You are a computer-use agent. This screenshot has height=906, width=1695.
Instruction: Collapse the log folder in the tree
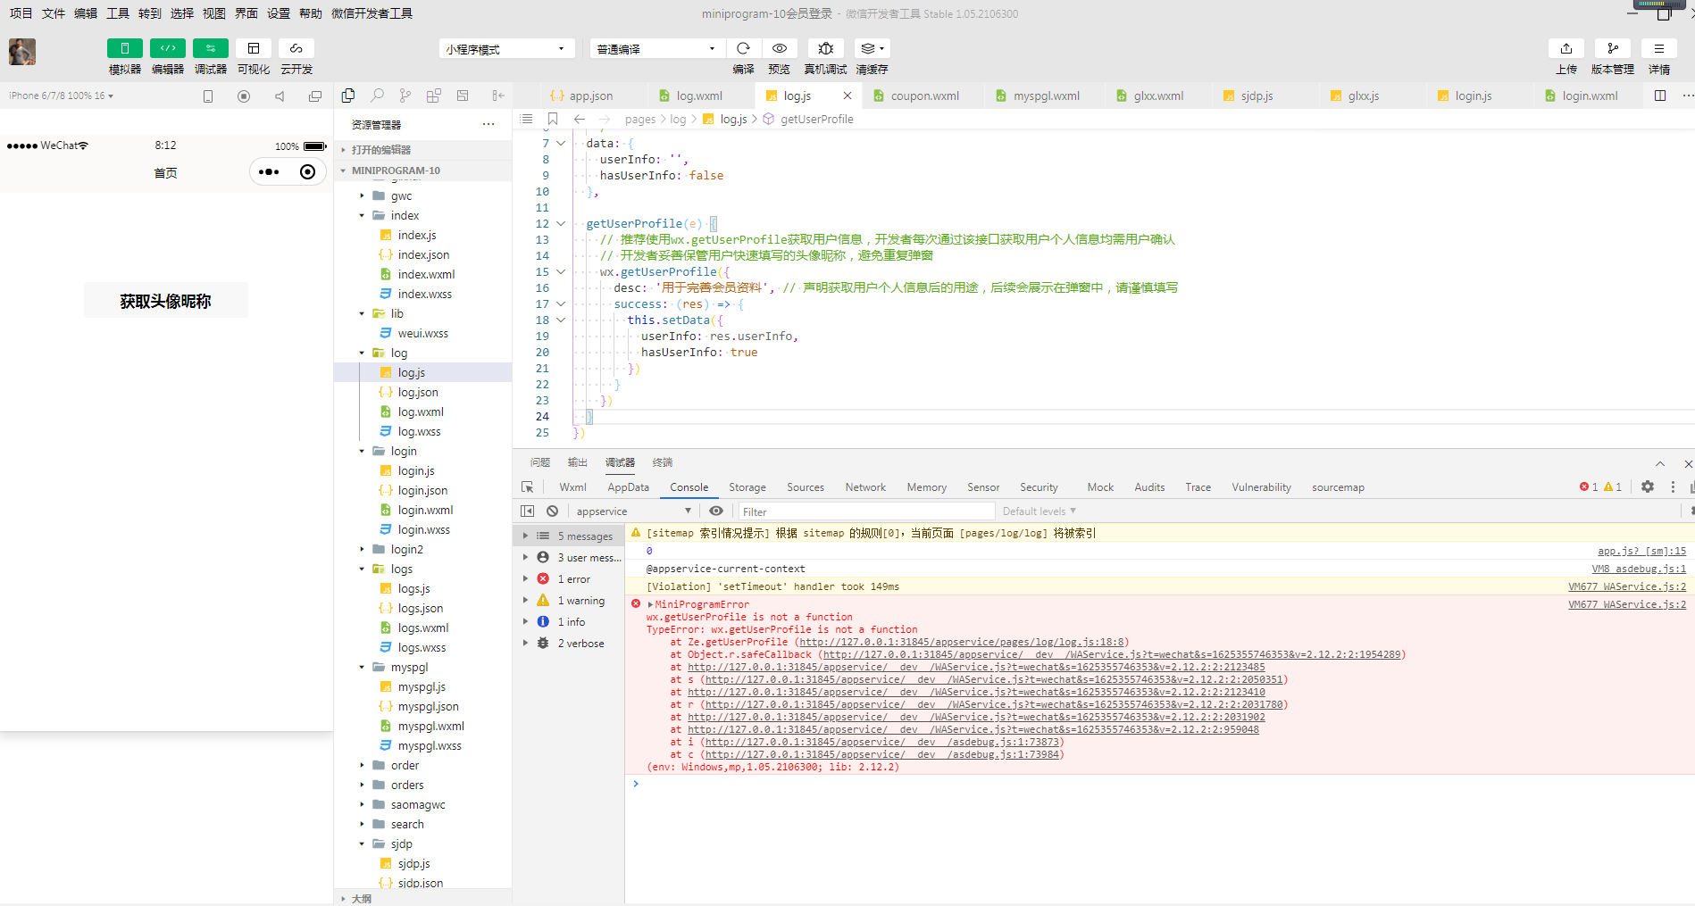[x=362, y=353]
